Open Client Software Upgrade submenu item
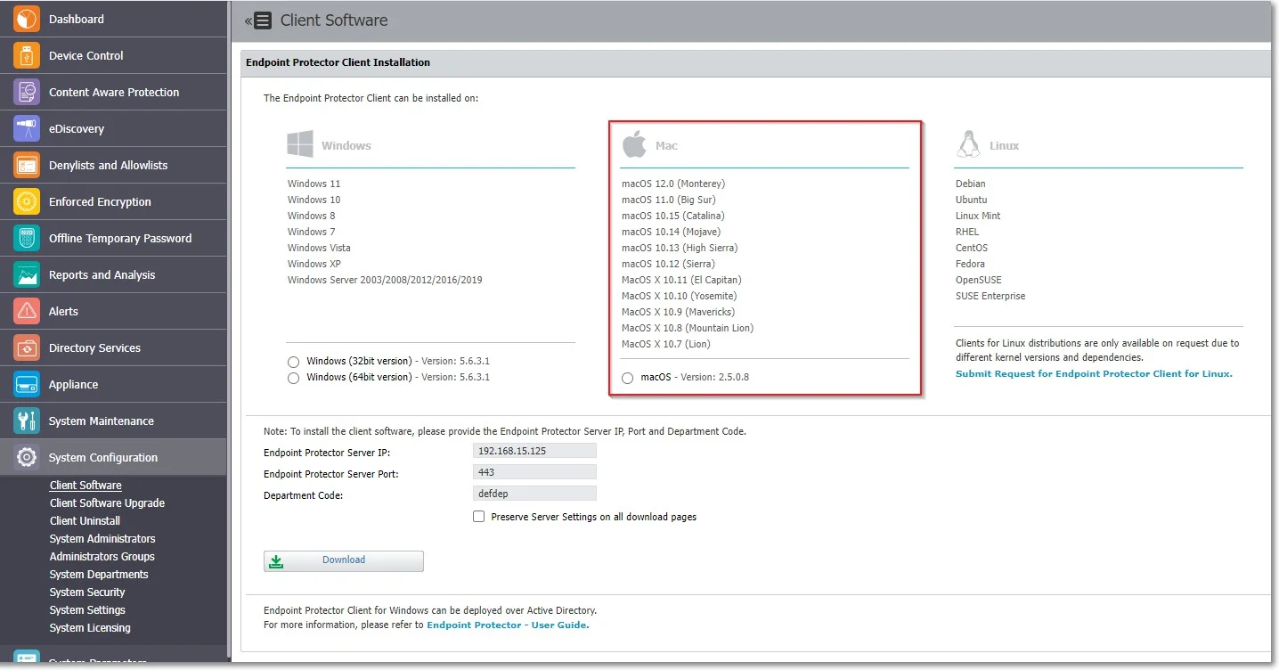The width and height of the screenshot is (1279, 670). pyautogui.click(x=107, y=502)
